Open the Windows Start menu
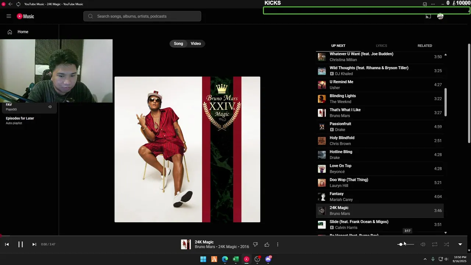Viewport: 471px width, 265px height. pyautogui.click(x=203, y=259)
